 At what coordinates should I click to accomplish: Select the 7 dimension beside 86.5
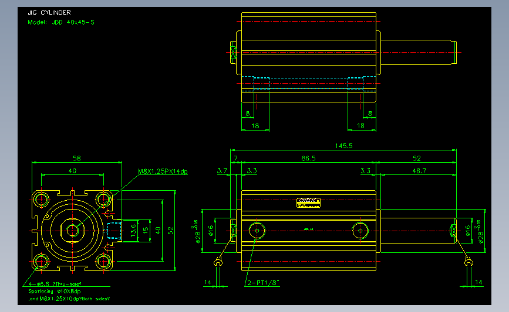click(x=236, y=158)
